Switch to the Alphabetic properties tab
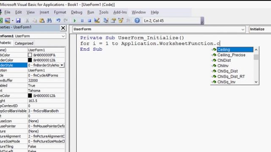271x152 pixels. coord(6,43)
